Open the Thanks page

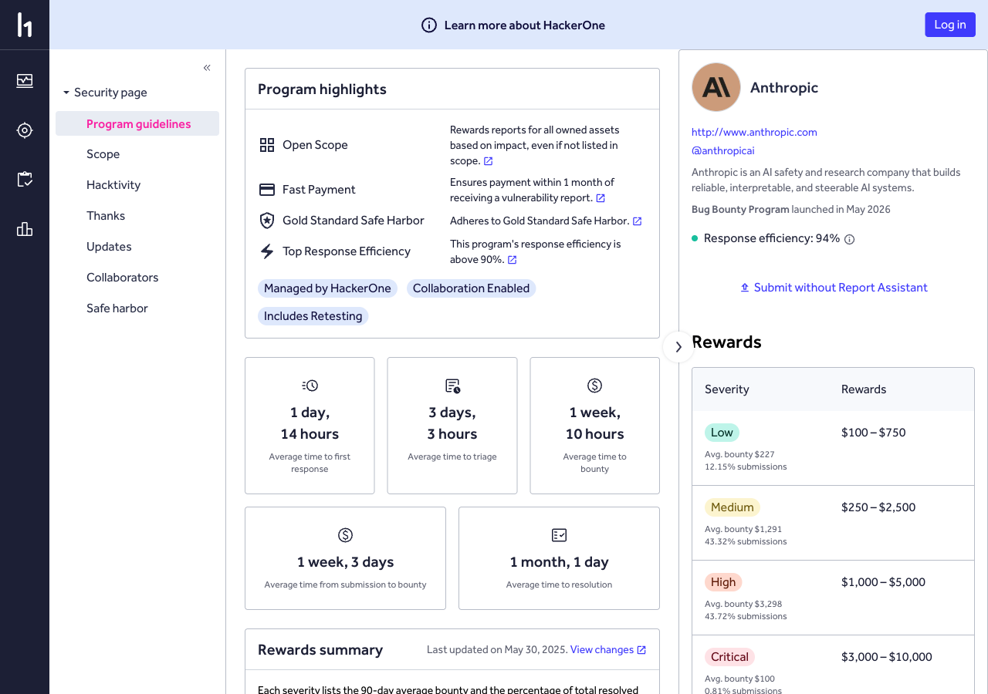pyautogui.click(x=106, y=216)
